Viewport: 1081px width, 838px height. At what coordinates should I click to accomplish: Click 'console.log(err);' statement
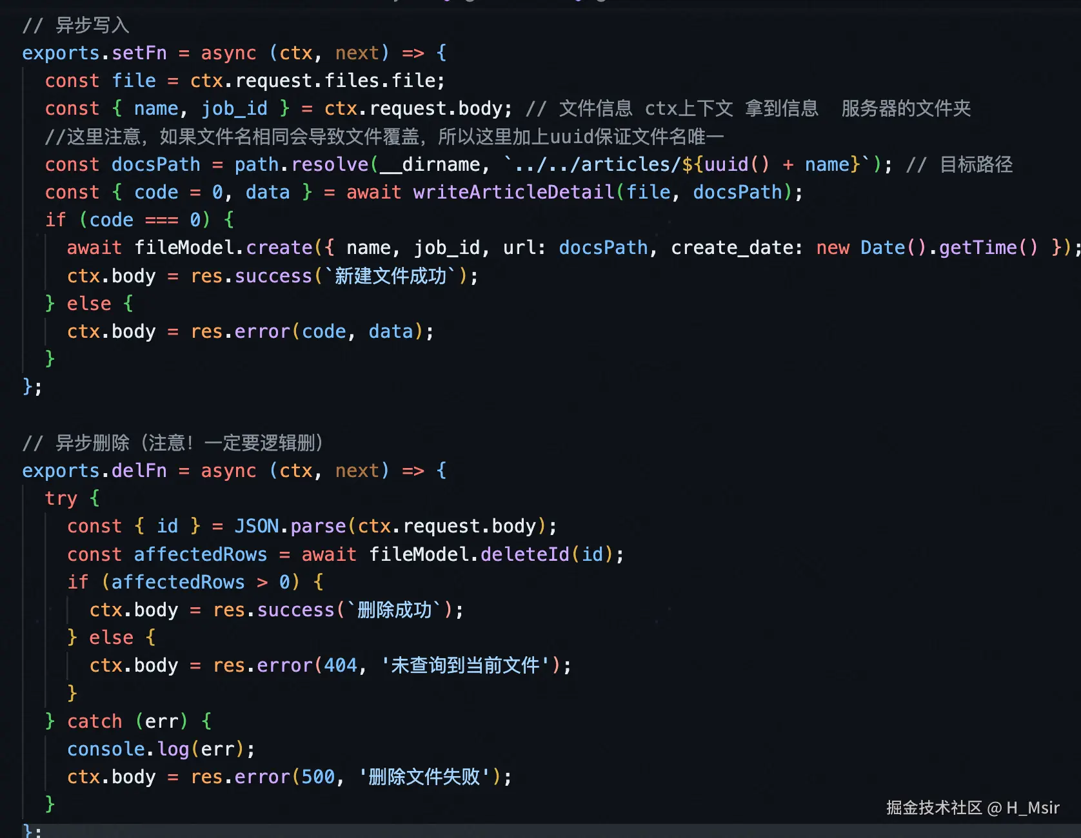[161, 749]
